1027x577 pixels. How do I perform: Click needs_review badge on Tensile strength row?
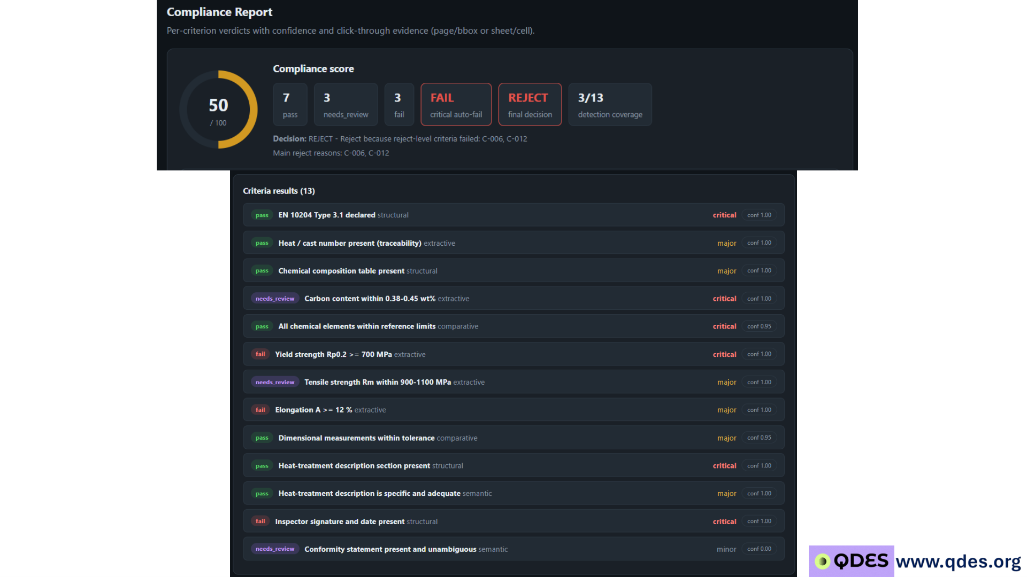[x=275, y=382]
